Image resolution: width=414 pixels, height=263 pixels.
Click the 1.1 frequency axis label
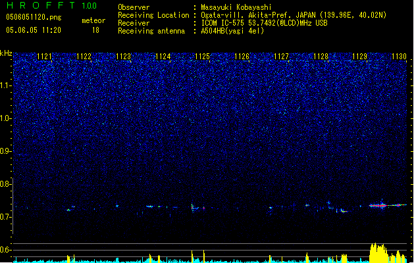6,85
